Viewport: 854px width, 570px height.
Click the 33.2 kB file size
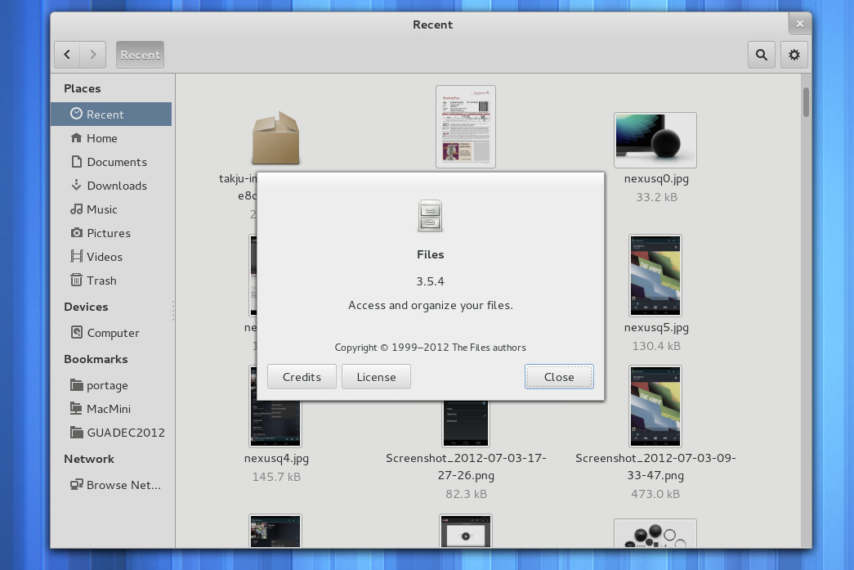tap(656, 197)
